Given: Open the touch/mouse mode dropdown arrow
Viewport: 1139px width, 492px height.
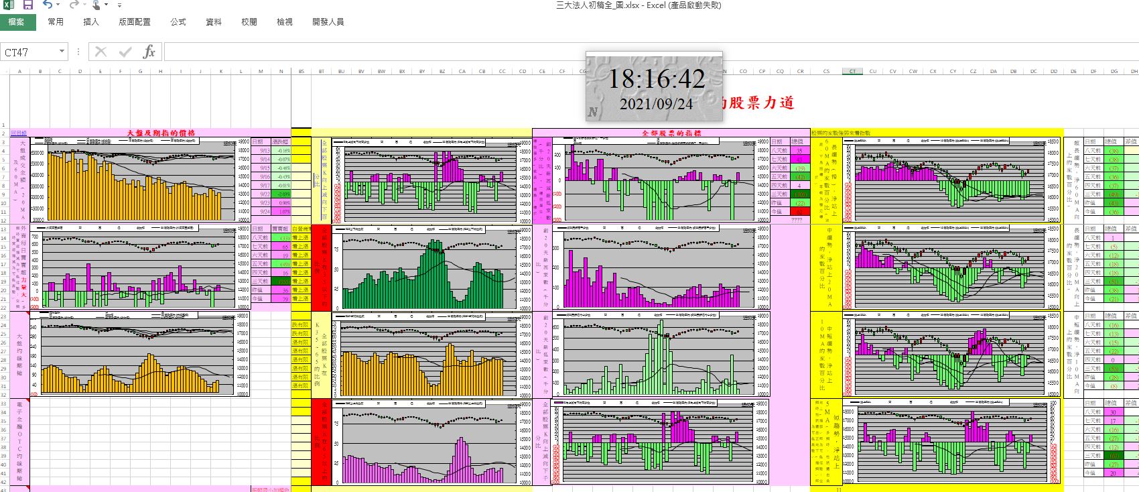Looking at the screenshot, I should 107,5.
